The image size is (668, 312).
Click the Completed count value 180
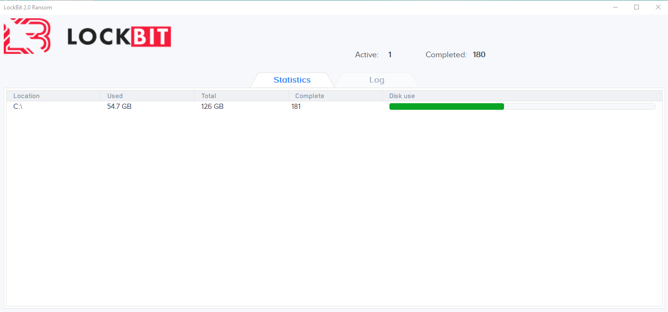click(x=479, y=55)
